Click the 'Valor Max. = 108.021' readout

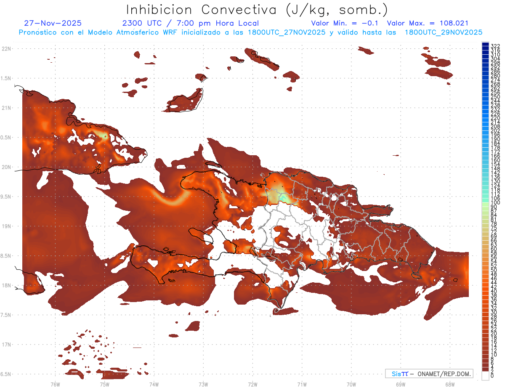(x=427, y=23)
